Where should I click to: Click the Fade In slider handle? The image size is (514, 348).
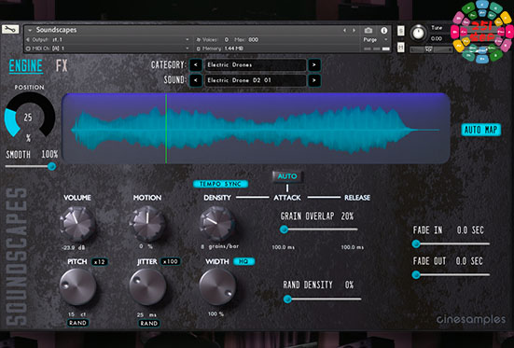point(416,244)
